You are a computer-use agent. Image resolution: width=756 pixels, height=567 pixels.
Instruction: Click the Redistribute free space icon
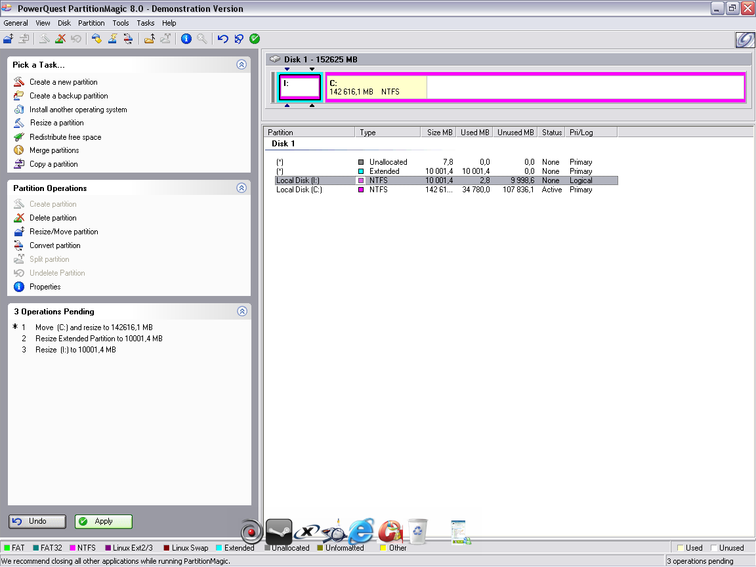(19, 137)
